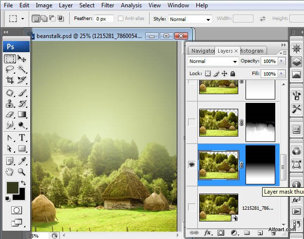Click the Feather input field
Viewport: 304px width, 239px height.
pyautogui.click(x=104, y=19)
